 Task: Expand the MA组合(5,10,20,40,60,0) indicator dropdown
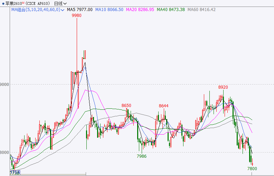[62, 10]
